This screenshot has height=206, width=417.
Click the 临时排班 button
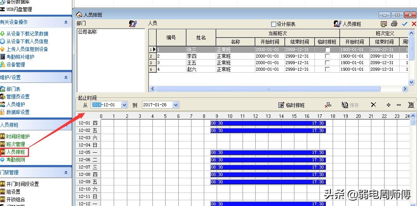pos(292,105)
